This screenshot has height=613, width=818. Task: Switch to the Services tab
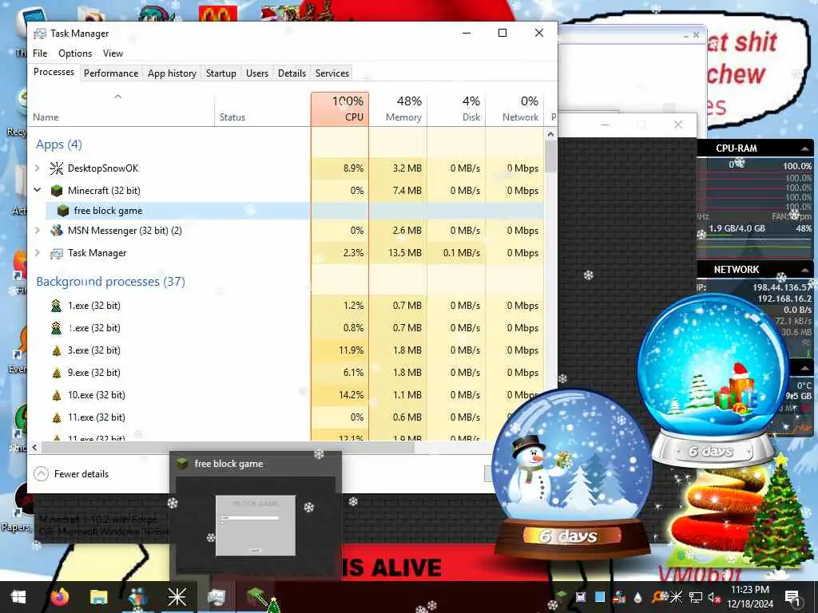(332, 73)
